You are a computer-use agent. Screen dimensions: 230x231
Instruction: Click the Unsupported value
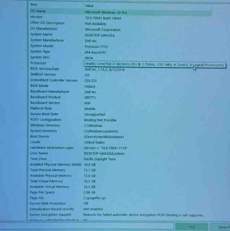95,115
